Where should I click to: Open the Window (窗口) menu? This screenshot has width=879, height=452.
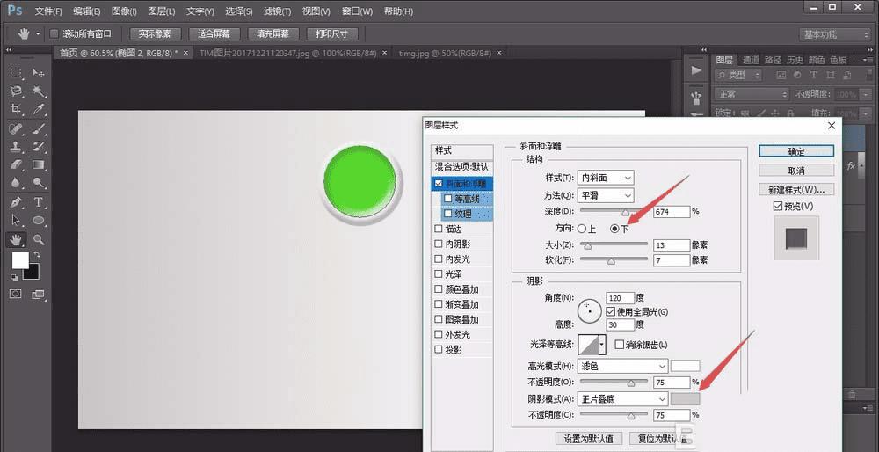[357, 11]
